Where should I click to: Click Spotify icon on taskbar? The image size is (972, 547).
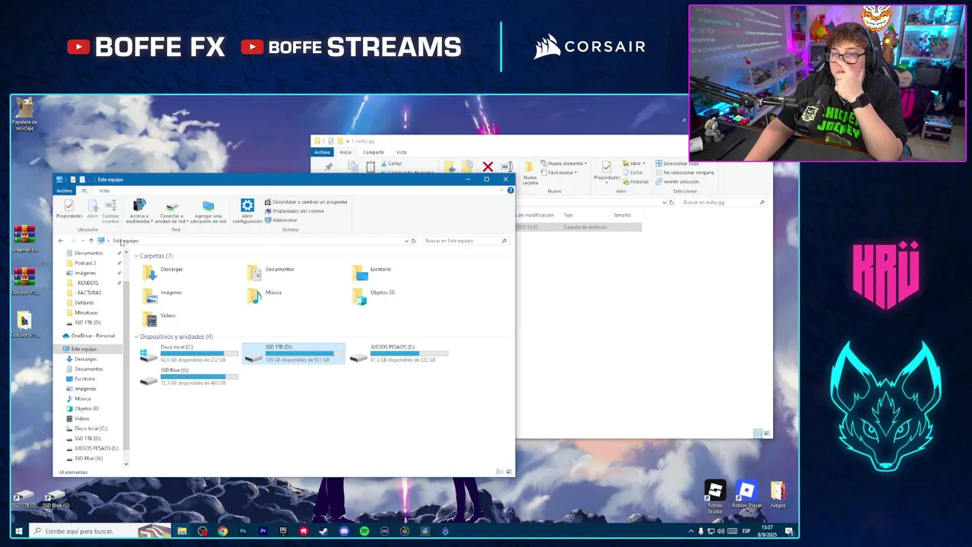tap(364, 531)
